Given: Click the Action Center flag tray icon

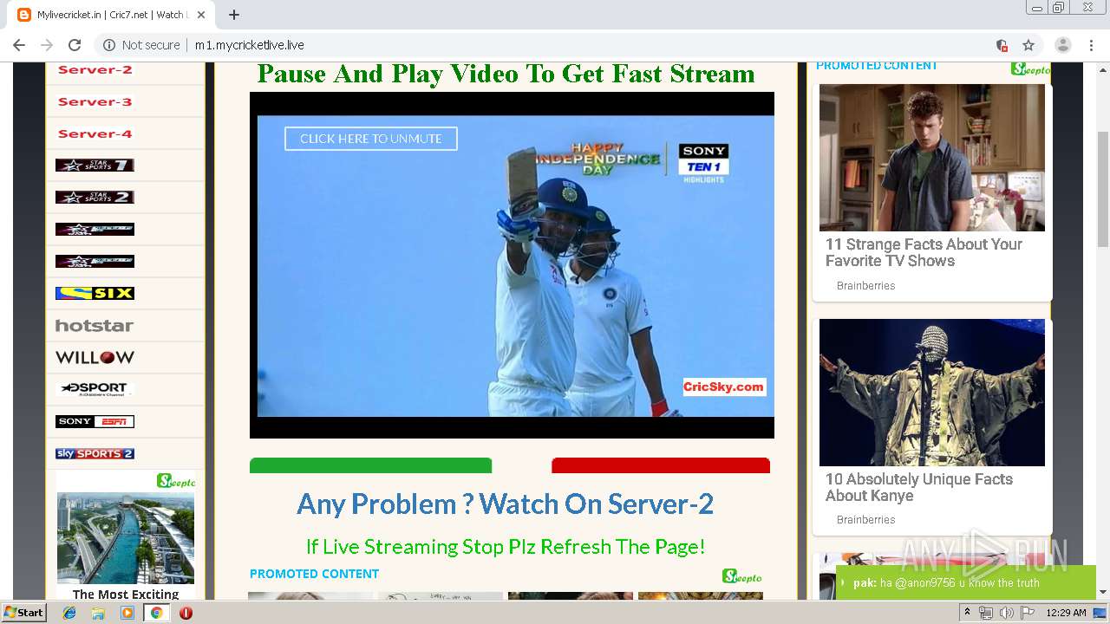Looking at the screenshot, I should pos(1028,613).
